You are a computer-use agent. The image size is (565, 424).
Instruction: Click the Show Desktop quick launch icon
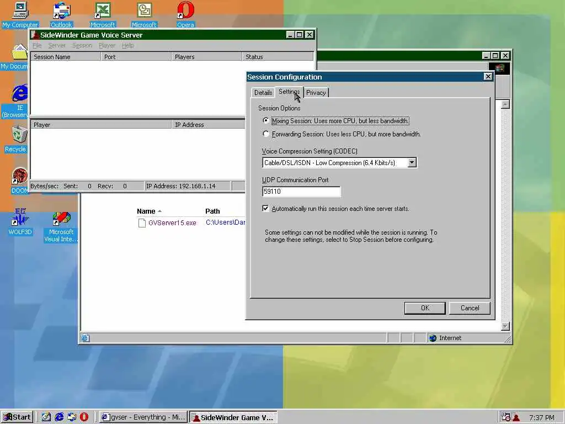[46, 417]
